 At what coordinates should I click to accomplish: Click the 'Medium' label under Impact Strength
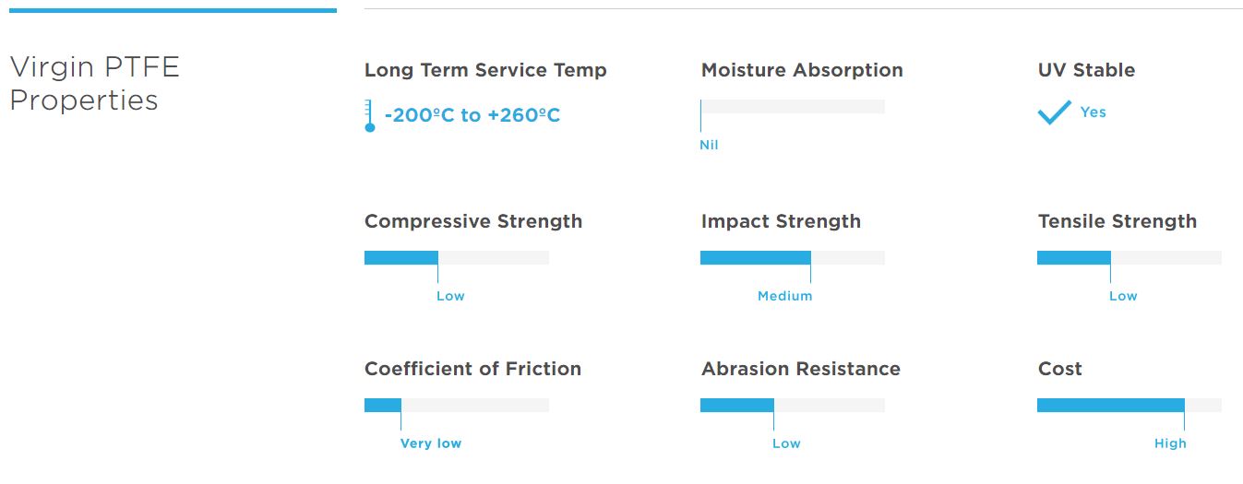(784, 296)
